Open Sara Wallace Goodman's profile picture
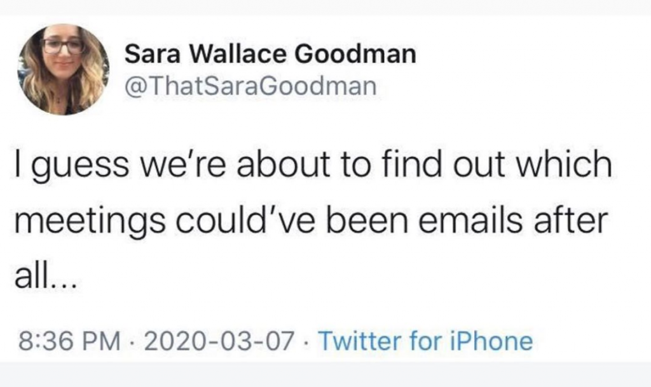This screenshot has width=651, height=387. coord(64,69)
